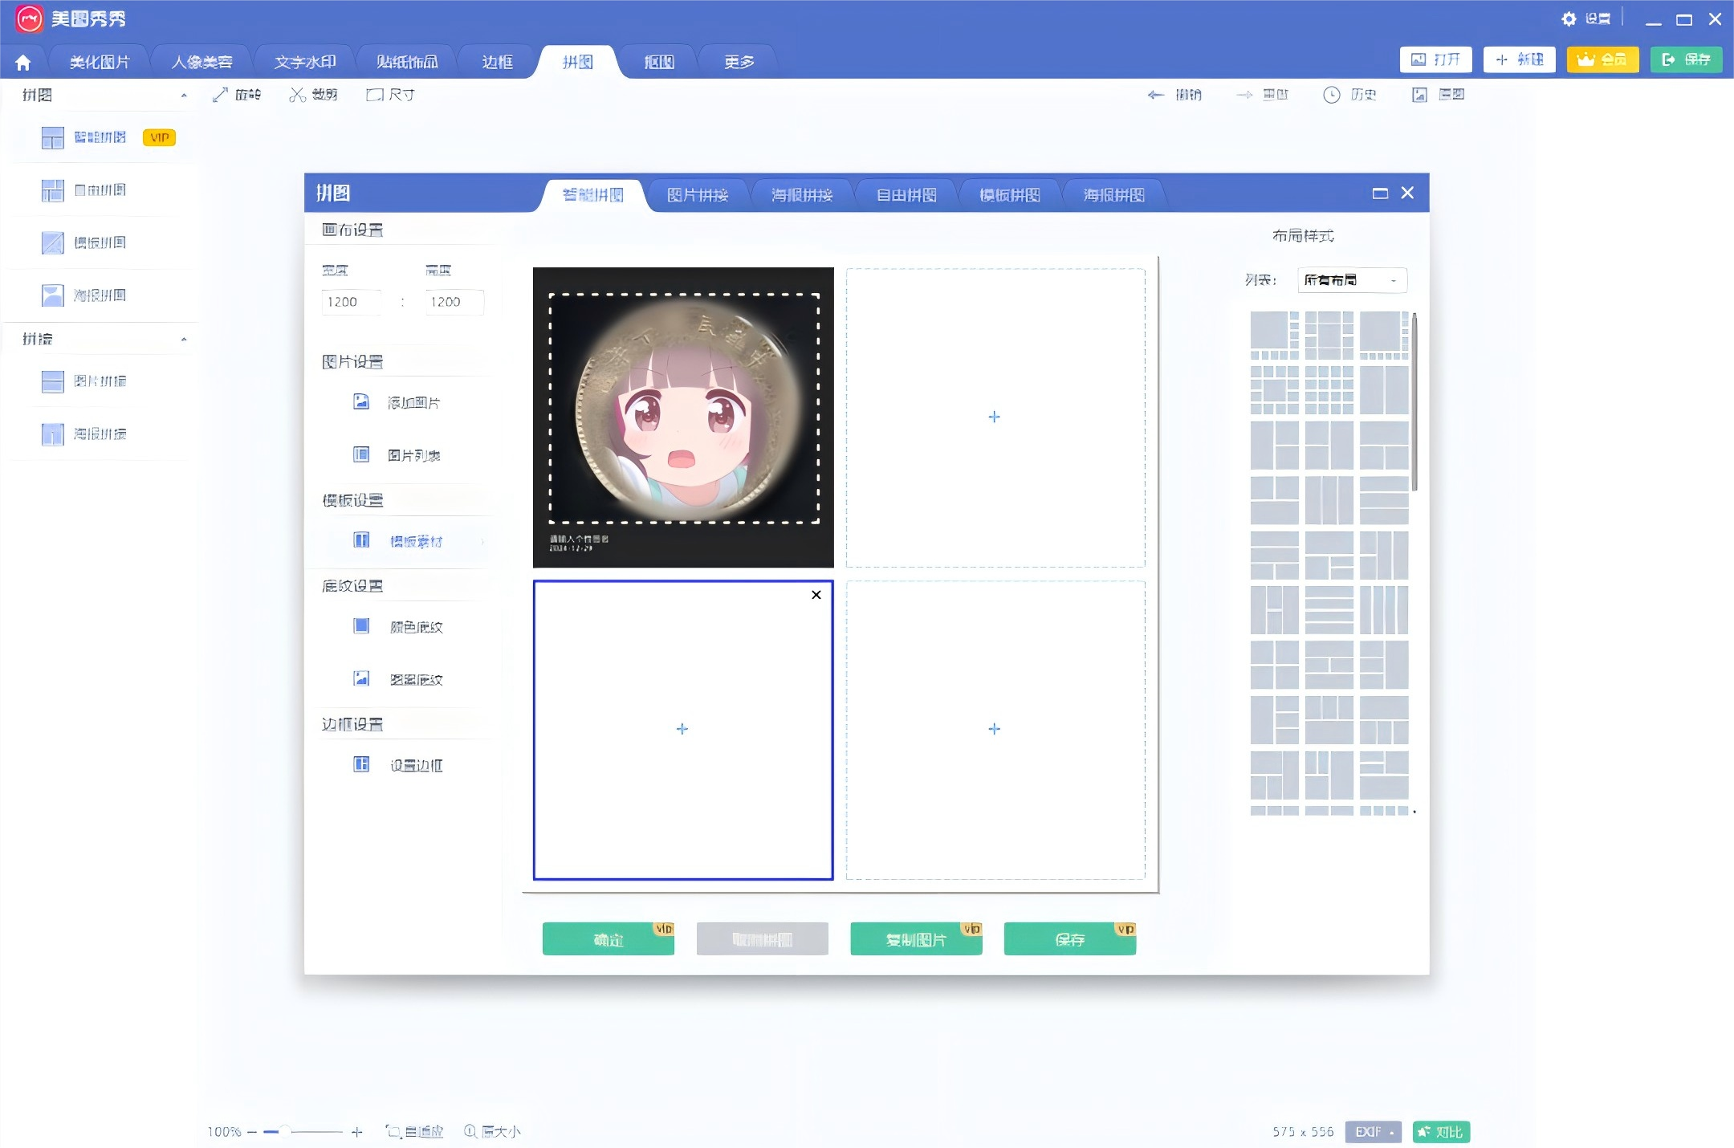This screenshot has height=1148, width=1734.
Task: Click the green 确定 confirm button
Action: (x=609, y=939)
